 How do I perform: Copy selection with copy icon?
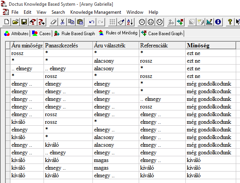71,22
